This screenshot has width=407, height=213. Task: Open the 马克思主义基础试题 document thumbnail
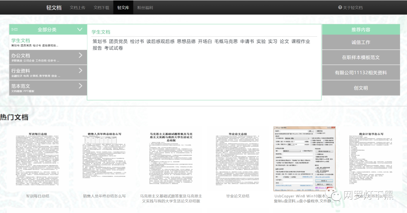(x=171, y=159)
